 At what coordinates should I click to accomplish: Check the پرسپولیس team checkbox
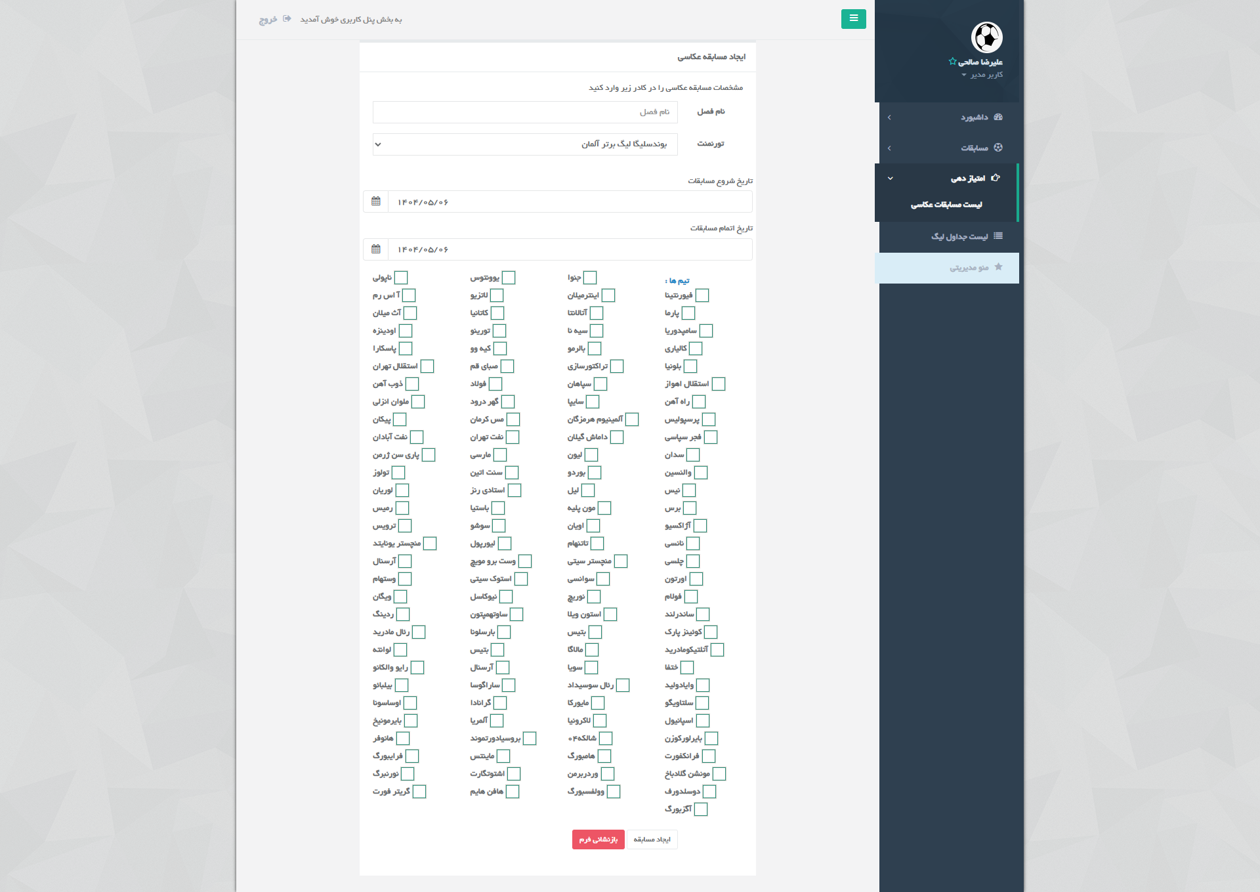point(709,419)
